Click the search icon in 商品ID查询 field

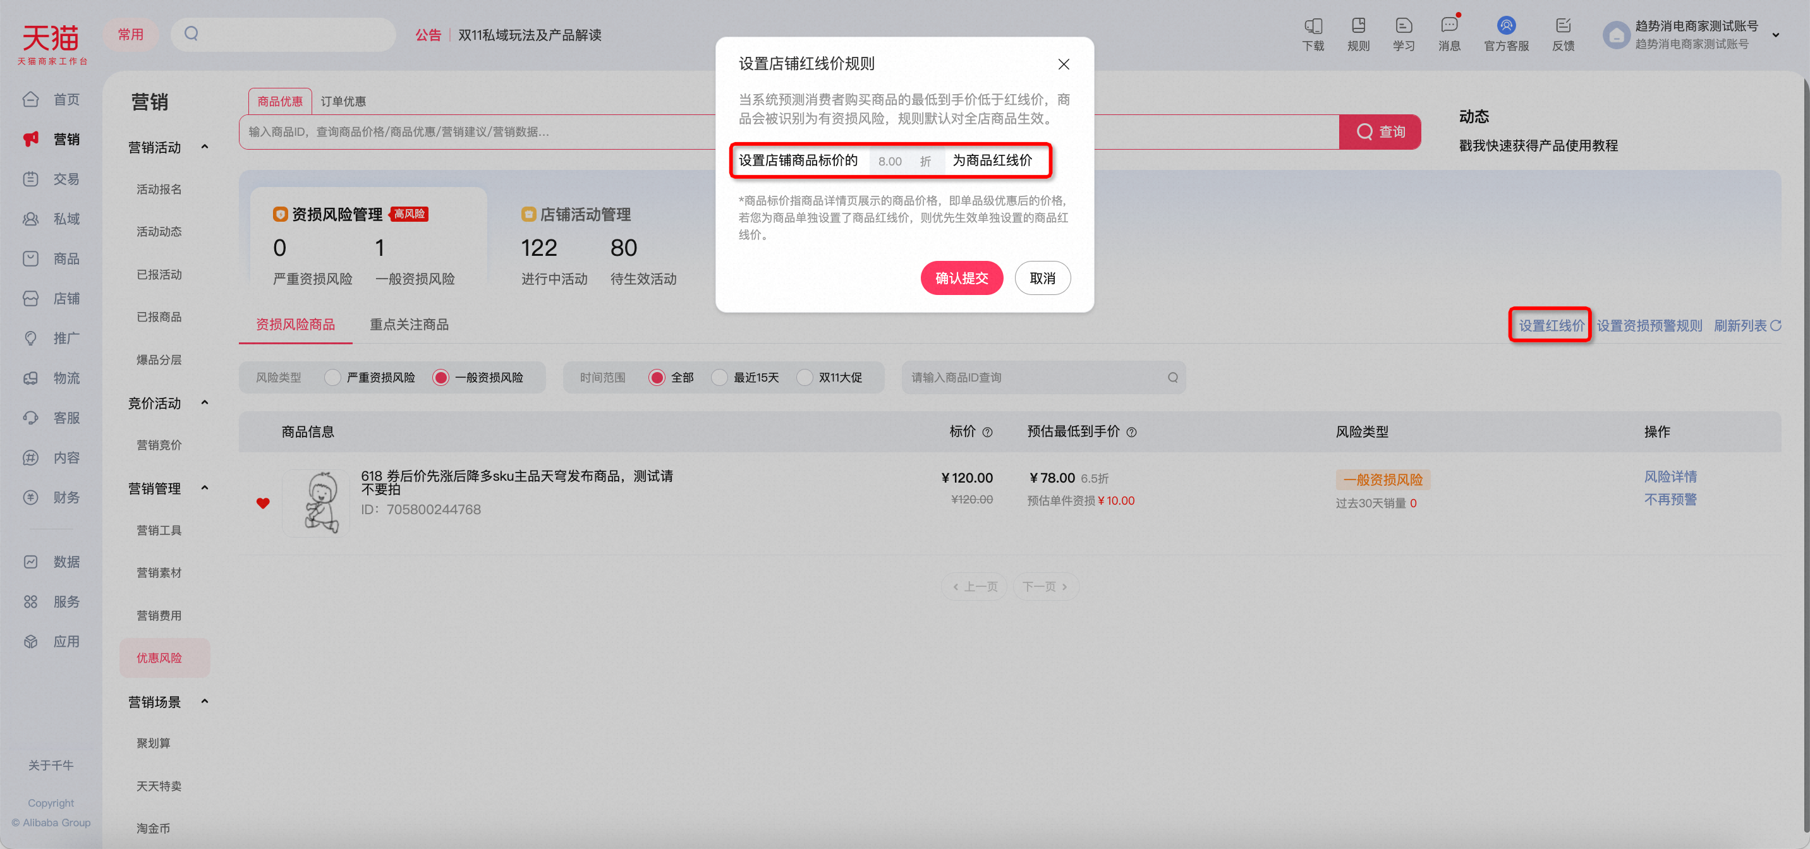(x=1173, y=378)
